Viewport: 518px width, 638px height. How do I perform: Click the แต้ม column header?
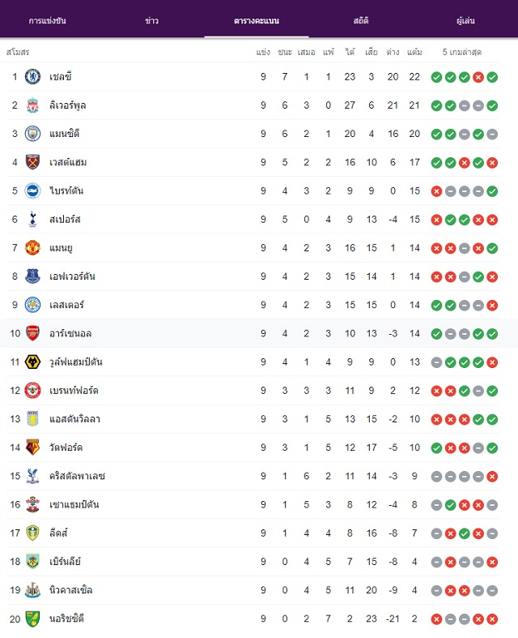tap(414, 52)
